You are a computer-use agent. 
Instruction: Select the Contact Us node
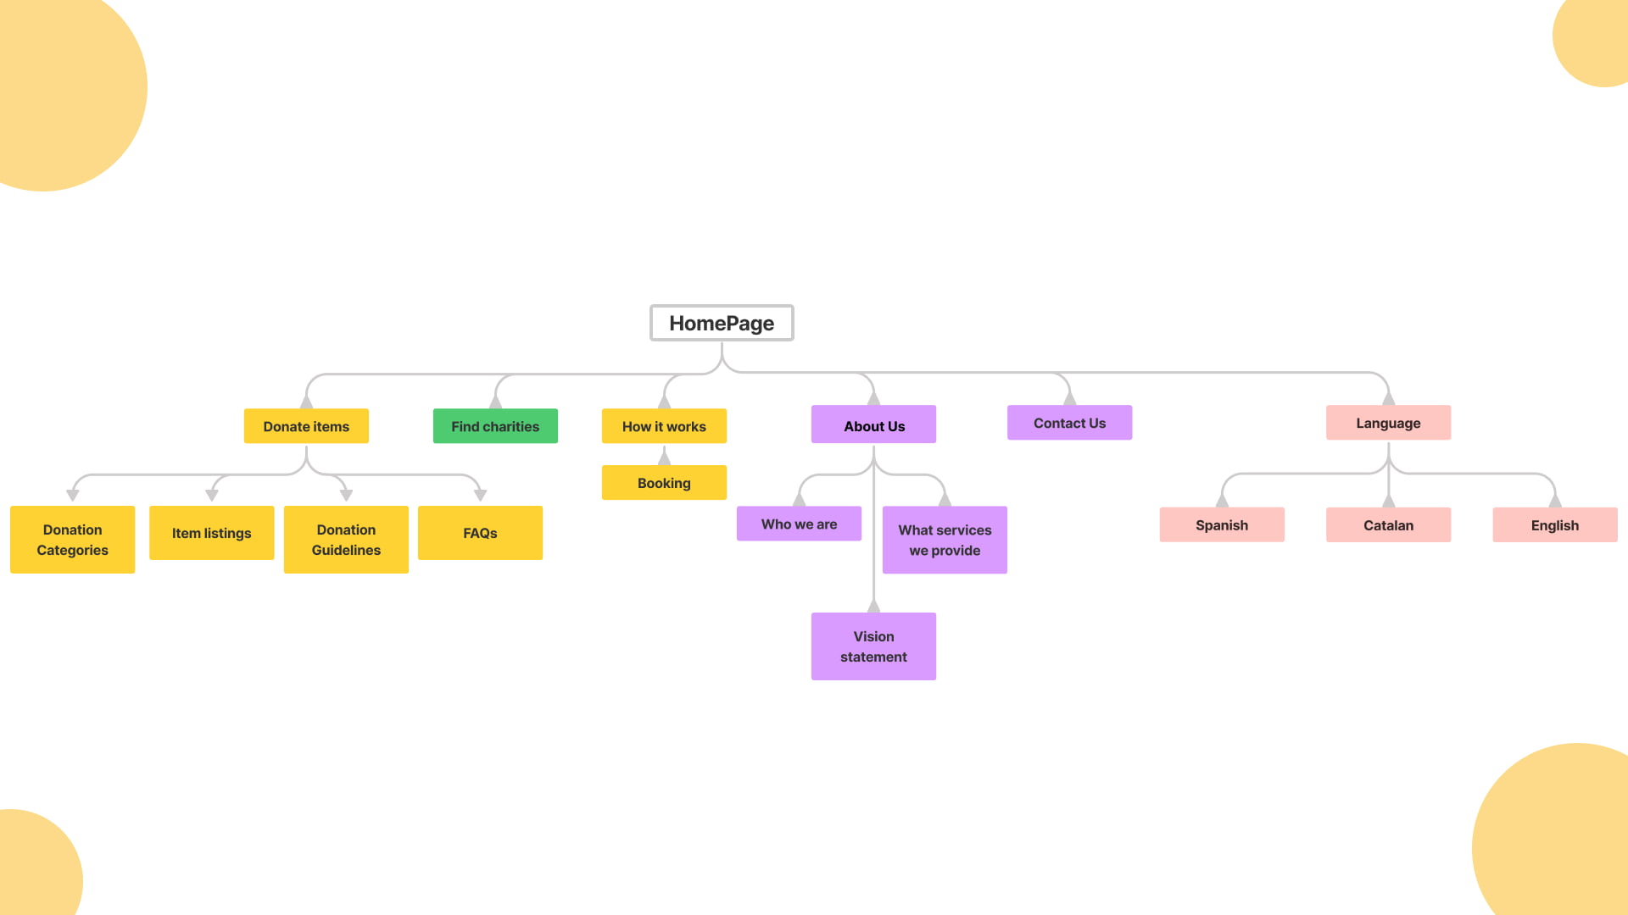(1069, 422)
